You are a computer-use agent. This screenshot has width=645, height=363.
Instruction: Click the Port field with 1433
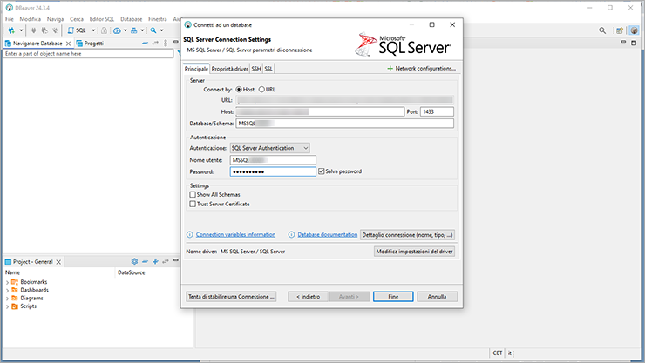coord(437,111)
